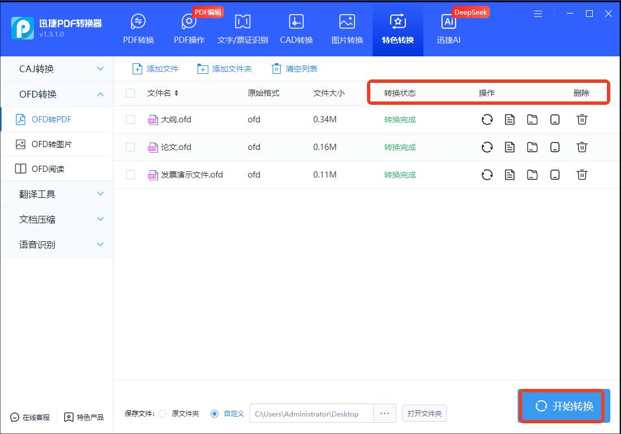Collapse the OFD转换 section
This screenshot has height=434, width=621.
click(x=56, y=94)
